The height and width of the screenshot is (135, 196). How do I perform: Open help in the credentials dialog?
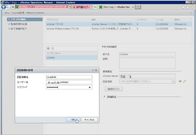coord(93,70)
